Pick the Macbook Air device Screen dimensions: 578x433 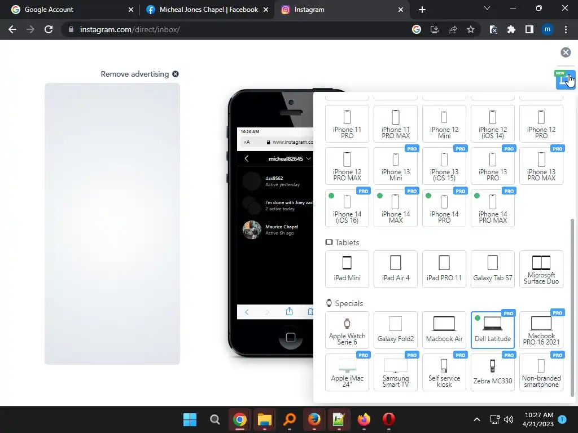444,330
